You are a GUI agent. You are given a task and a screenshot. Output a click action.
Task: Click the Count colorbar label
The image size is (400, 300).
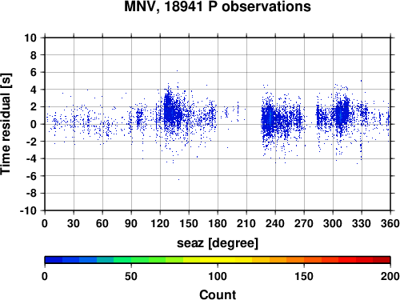[218, 294]
